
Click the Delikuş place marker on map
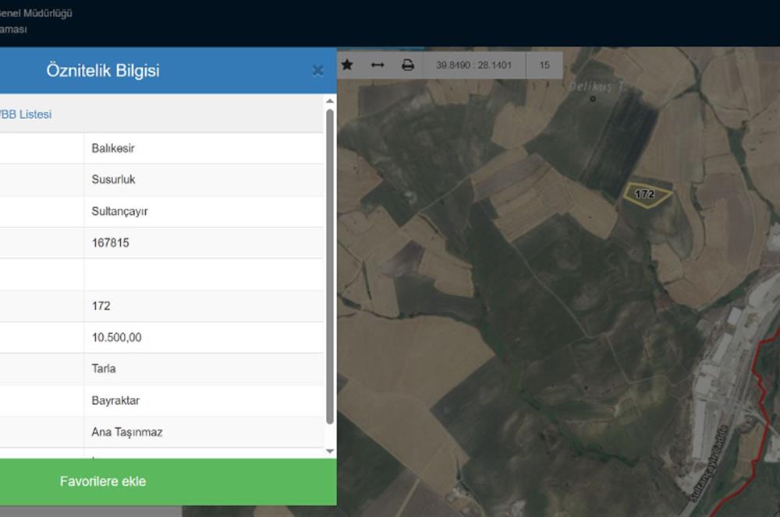tap(593, 98)
